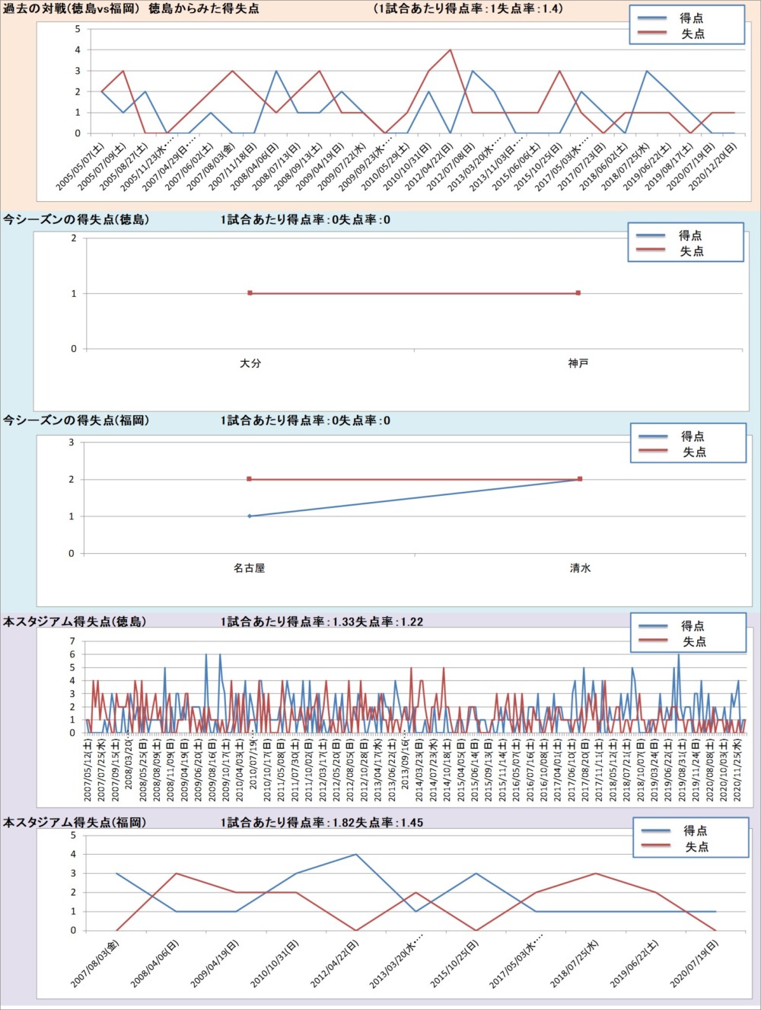
Task: Click the red data marker above 大分
Action: (x=250, y=293)
